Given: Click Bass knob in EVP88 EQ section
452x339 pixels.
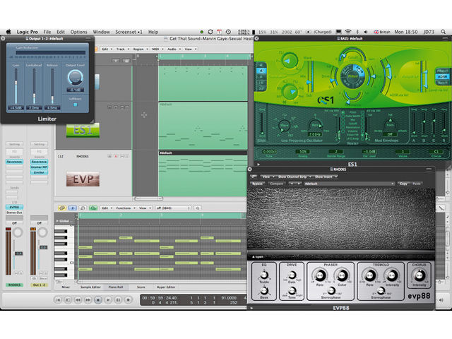Looking at the screenshot, I should coord(264,290).
